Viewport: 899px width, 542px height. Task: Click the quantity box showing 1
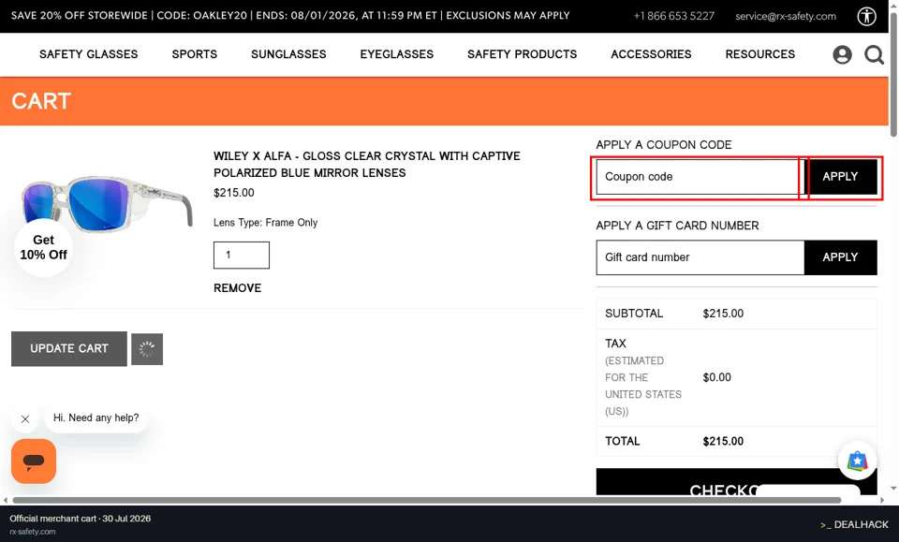242,255
